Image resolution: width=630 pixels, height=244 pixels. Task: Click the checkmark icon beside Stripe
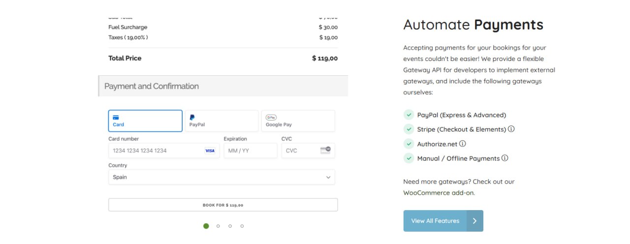click(x=409, y=129)
